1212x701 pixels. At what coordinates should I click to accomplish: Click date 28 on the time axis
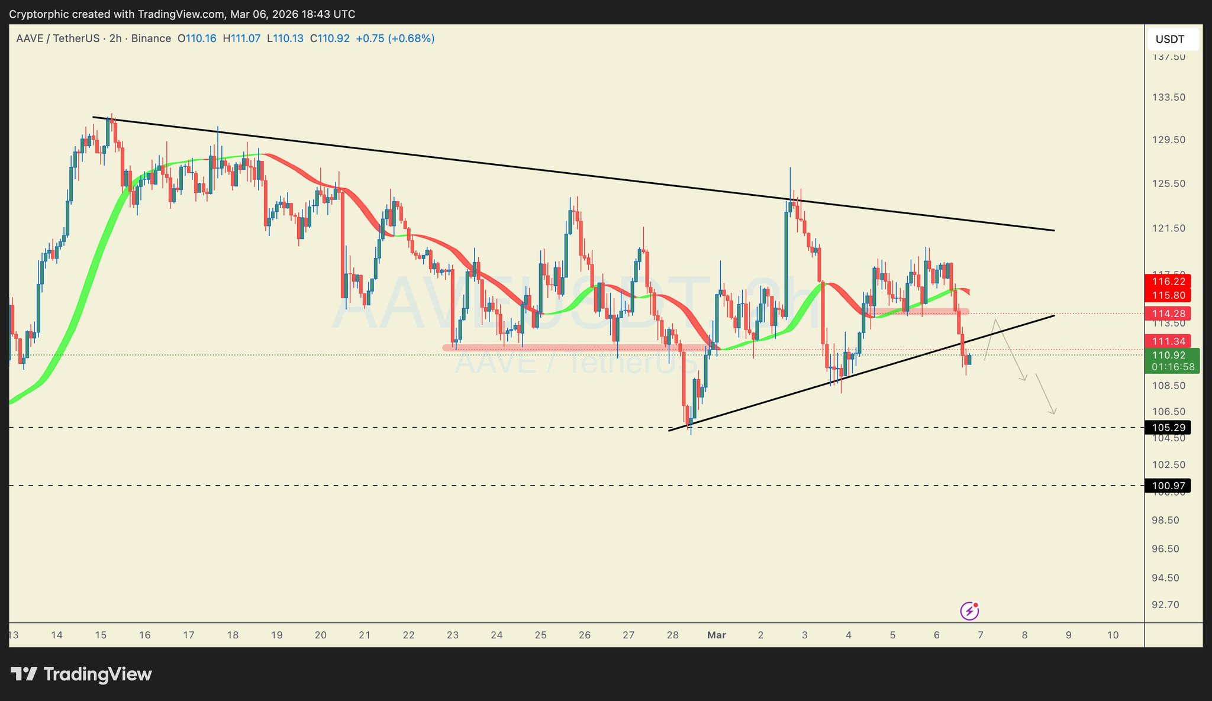672,635
